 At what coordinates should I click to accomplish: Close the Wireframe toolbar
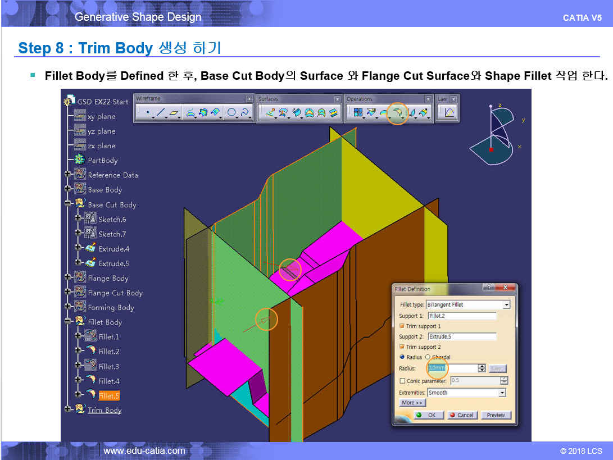[249, 99]
